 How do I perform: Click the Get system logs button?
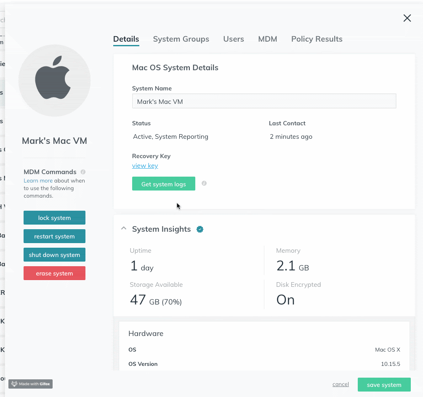[x=164, y=184]
